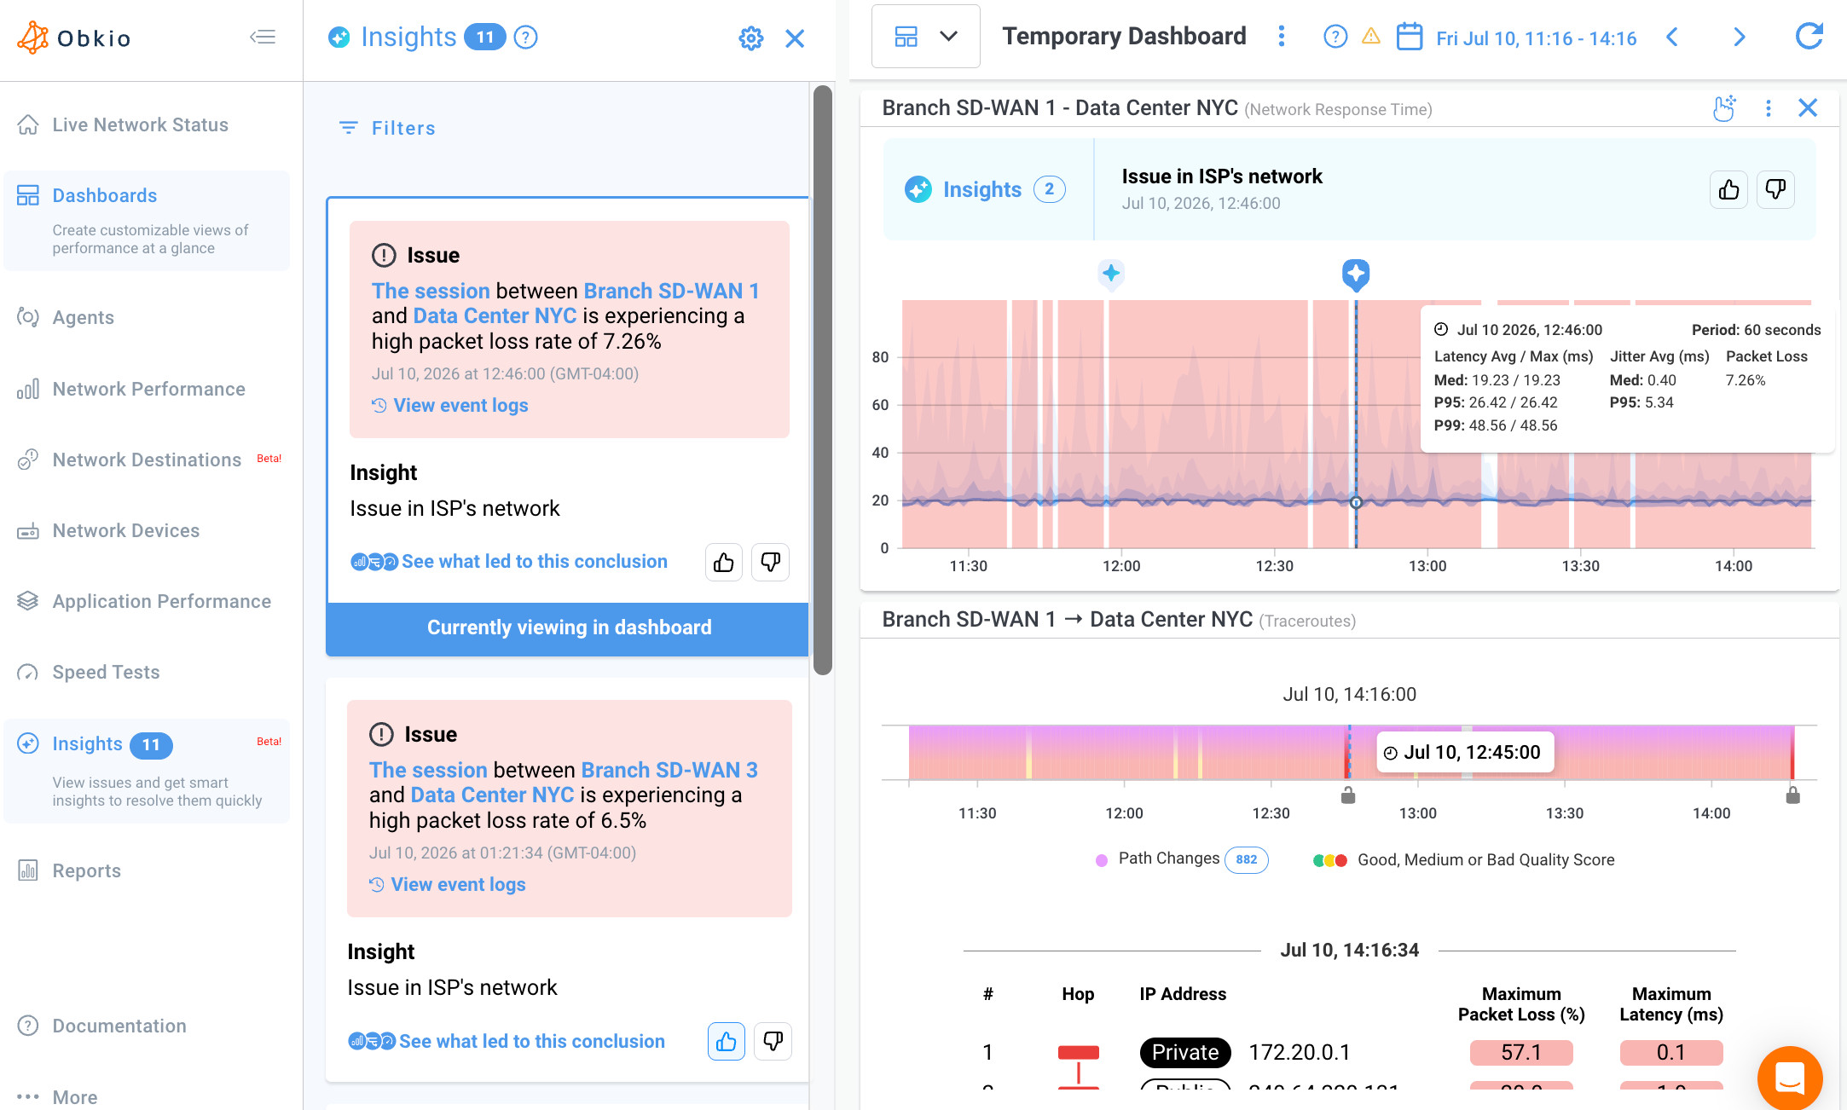View event logs for 12:46:00 issue
Viewport: 1847px width, 1110px height.
coord(450,406)
